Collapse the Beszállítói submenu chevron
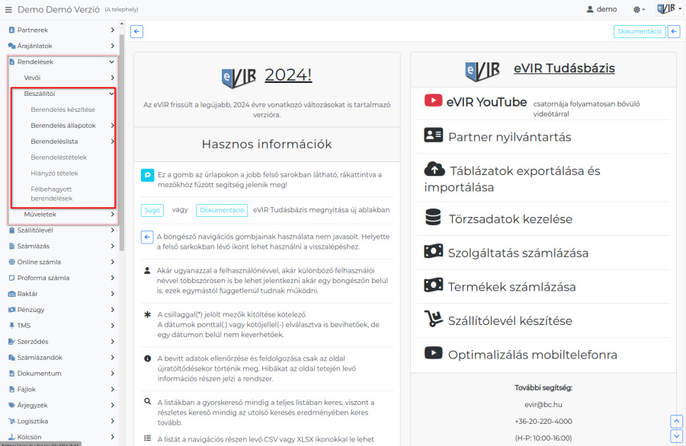The image size is (686, 446). coord(111,94)
